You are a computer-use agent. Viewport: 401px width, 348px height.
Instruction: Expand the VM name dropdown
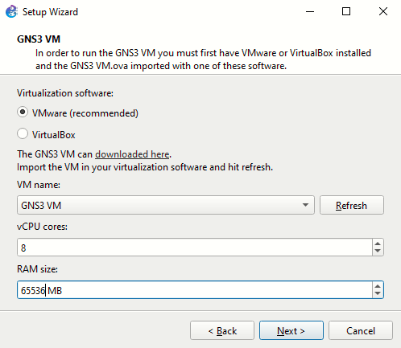point(166,205)
